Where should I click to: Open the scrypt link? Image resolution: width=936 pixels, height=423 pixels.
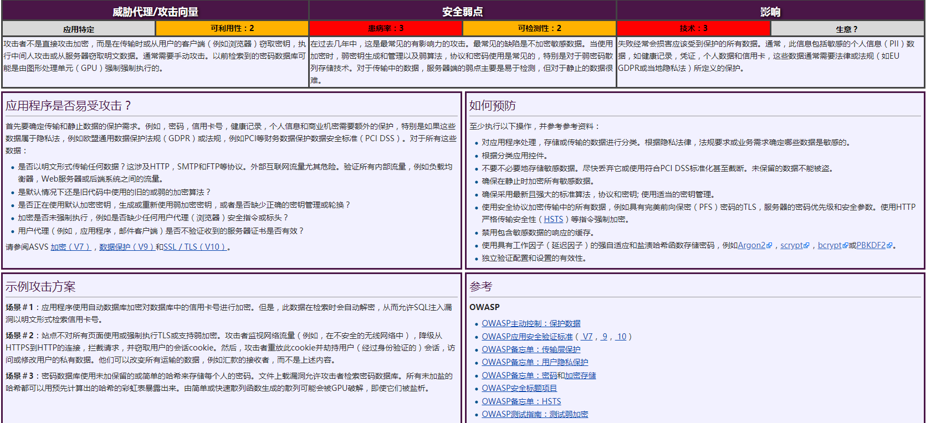pos(791,245)
